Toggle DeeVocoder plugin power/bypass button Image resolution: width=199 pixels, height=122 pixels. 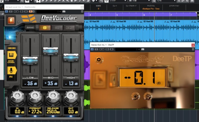6,11
